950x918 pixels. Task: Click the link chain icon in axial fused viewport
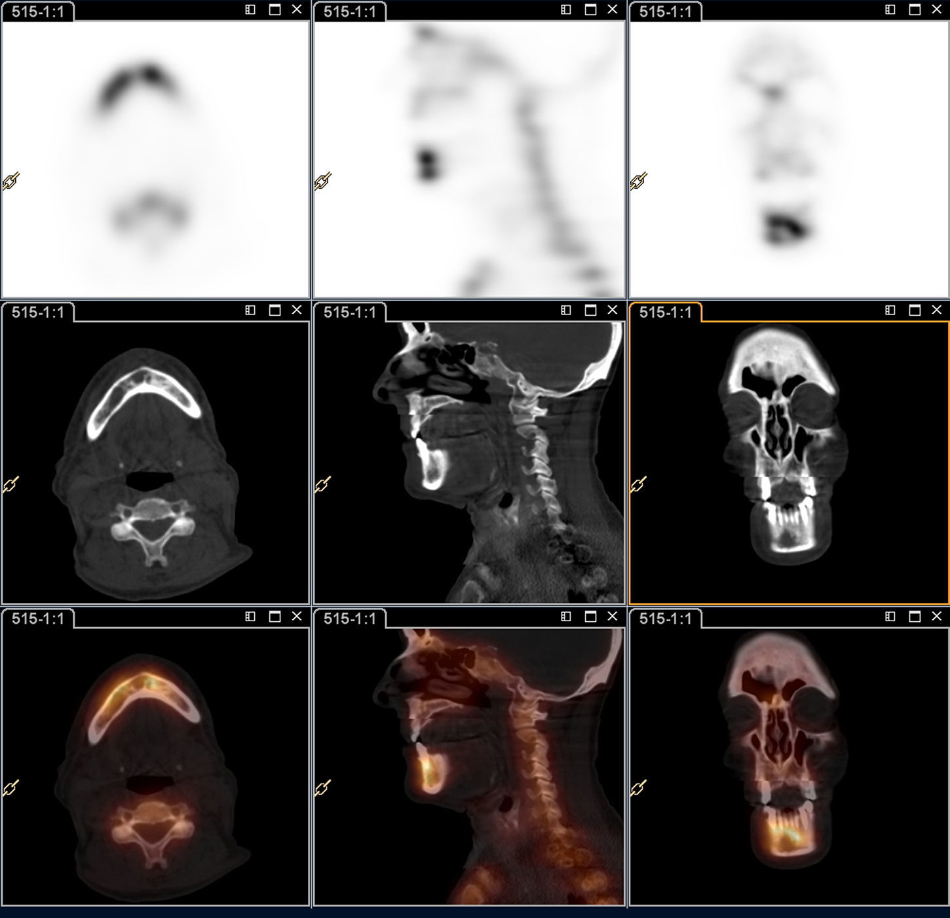coord(11,787)
